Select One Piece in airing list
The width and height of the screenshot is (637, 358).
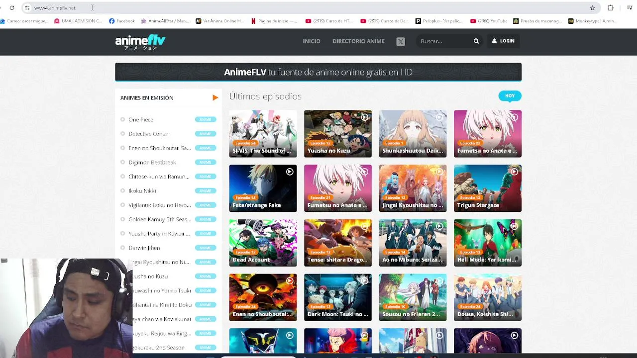click(141, 120)
